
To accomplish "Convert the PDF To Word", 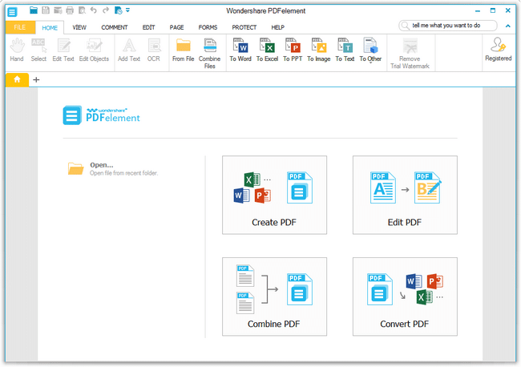I will pos(240,50).
